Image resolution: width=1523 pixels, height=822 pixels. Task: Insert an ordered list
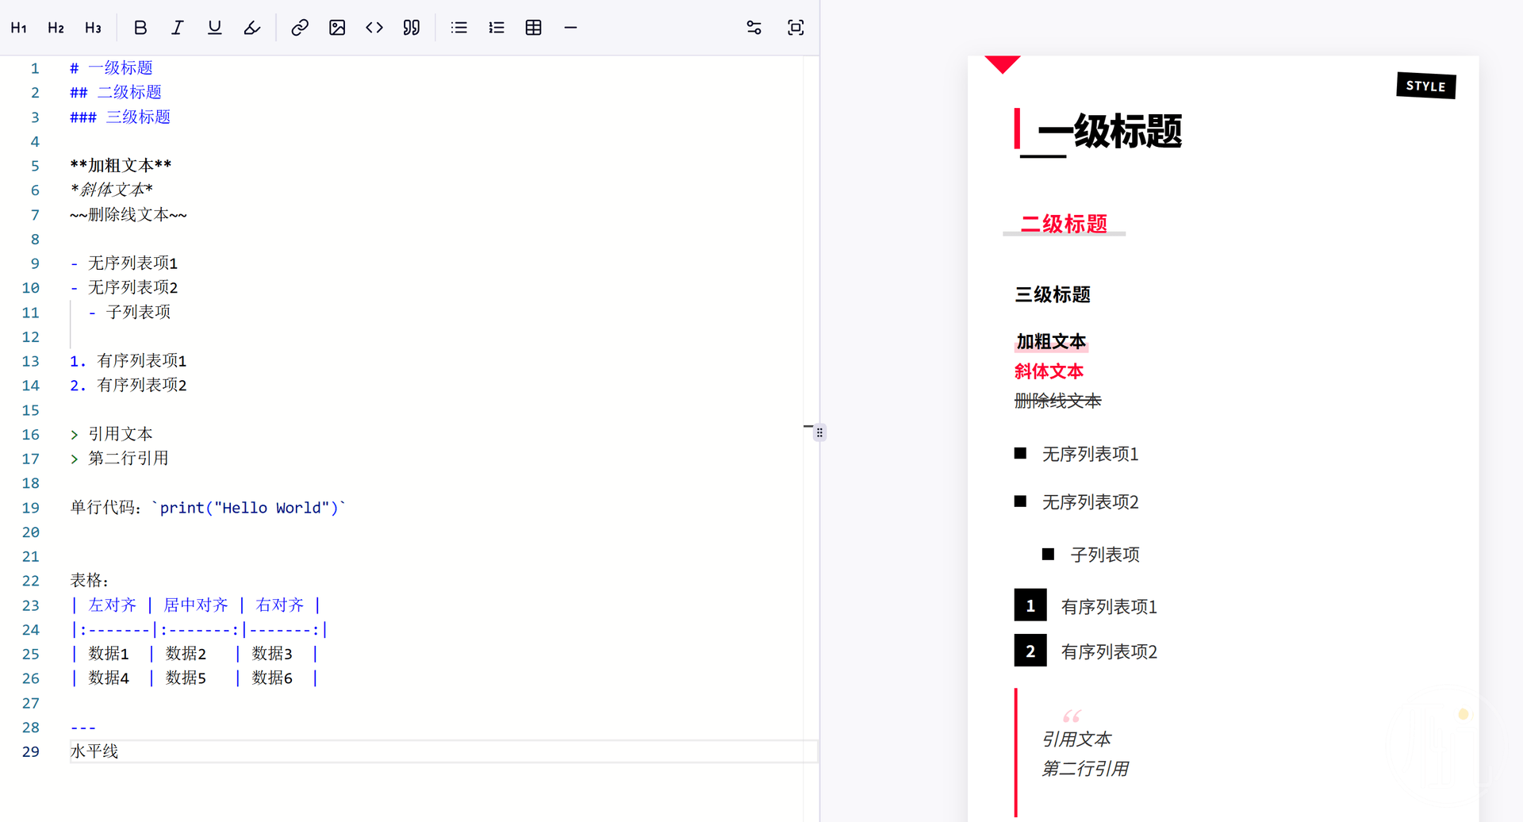(497, 28)
